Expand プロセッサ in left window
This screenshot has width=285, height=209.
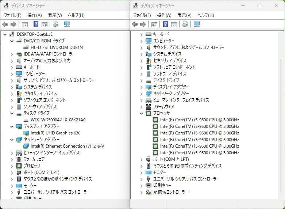pyautogui.click(x=12, y=166)
